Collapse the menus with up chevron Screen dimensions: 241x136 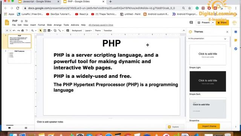[x=184, y=31]
